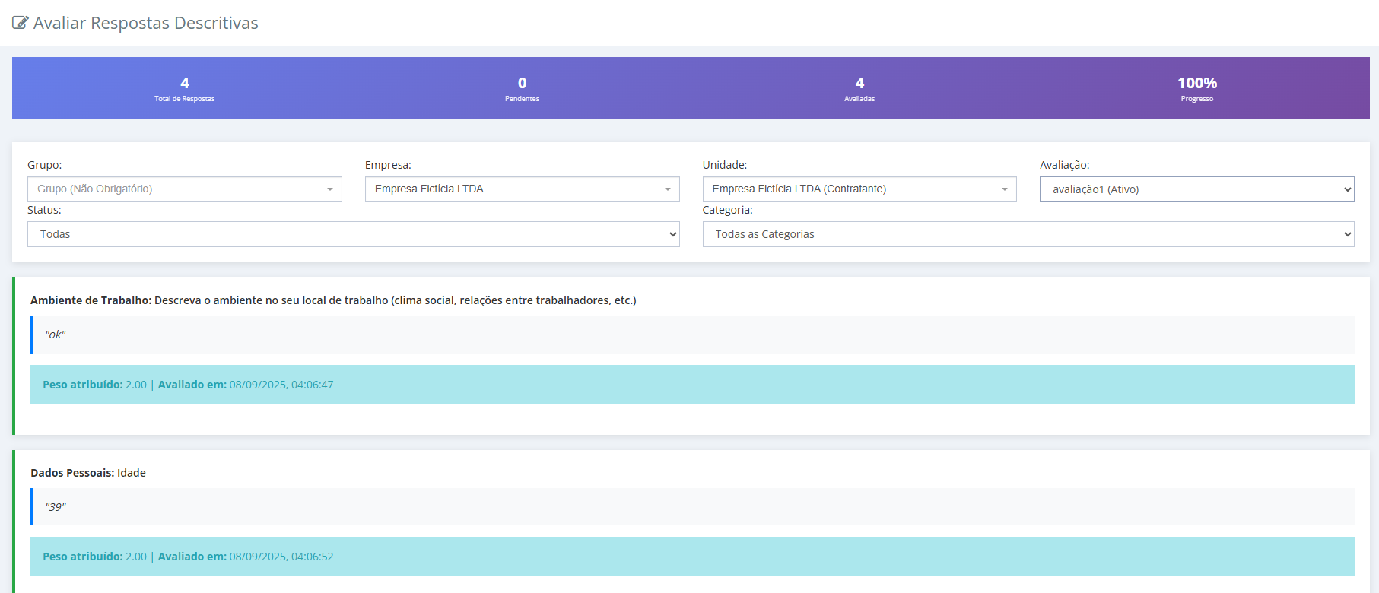Viewport: 1379px width, 593px height.
Task: Click the Dados Pessoais Idade heading
Action: point(88,473)
